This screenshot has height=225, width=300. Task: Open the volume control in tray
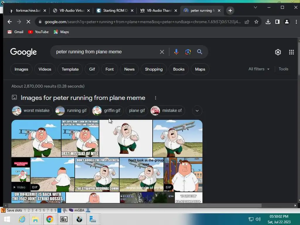tap(258, 219)
